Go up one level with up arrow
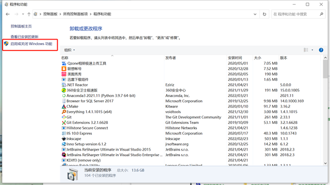The width and height of the screenshot is (330, 185). tap(29, 14)
